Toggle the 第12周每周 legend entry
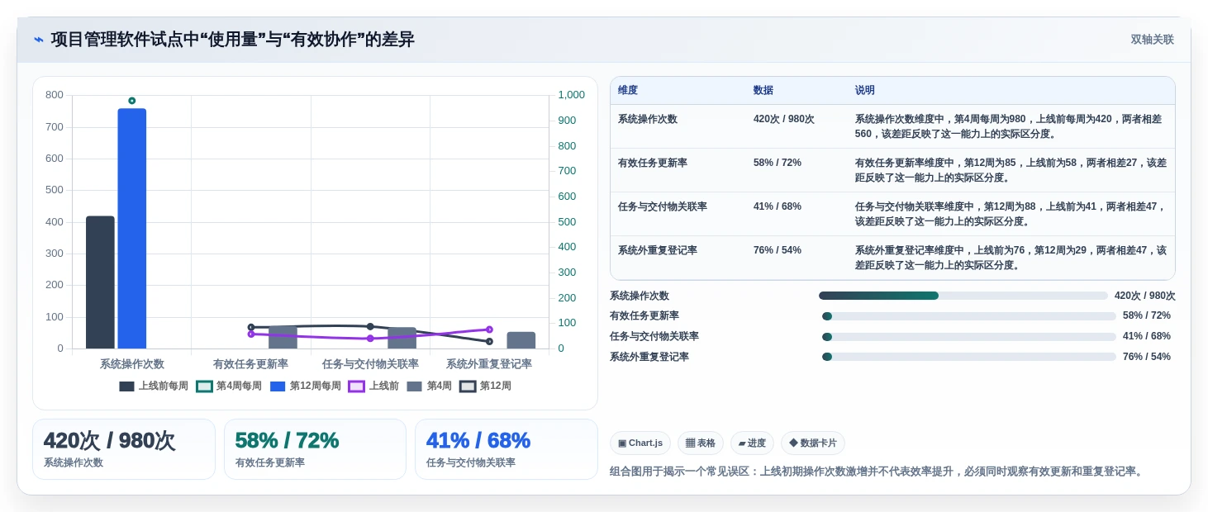 click(306, 386)
